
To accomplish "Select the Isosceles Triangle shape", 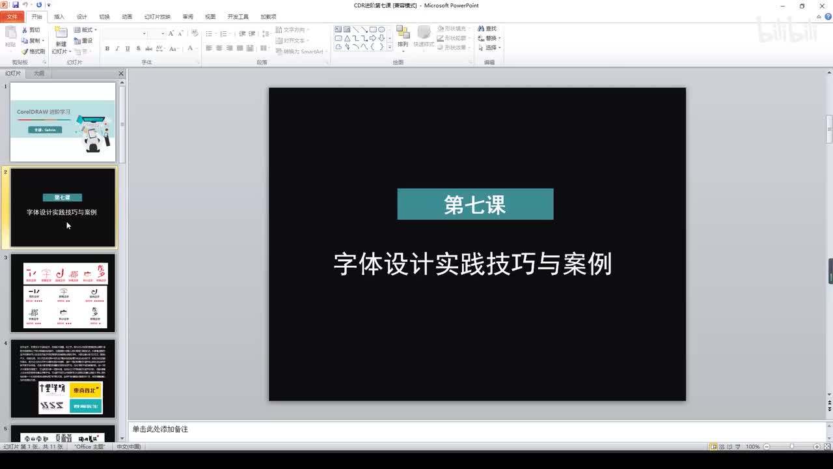I will [348, 38].
